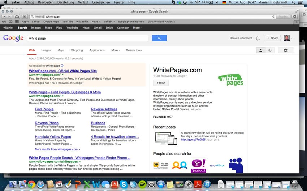Viewport: 307px width, 191px height.
Task: Switch to the Images results tab
Action: 46,50
